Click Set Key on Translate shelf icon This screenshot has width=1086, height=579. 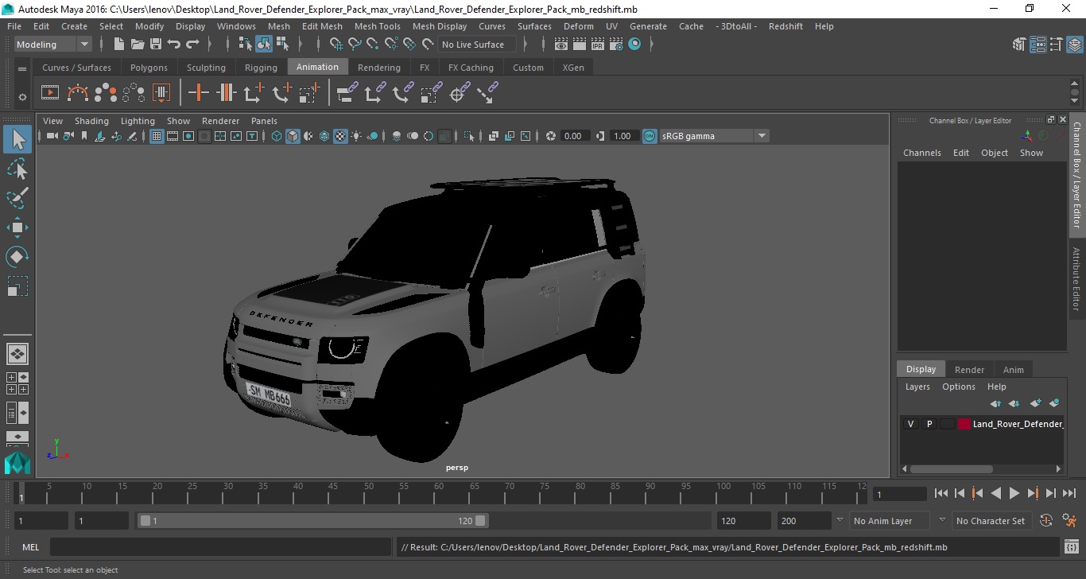tap(254, 93)
